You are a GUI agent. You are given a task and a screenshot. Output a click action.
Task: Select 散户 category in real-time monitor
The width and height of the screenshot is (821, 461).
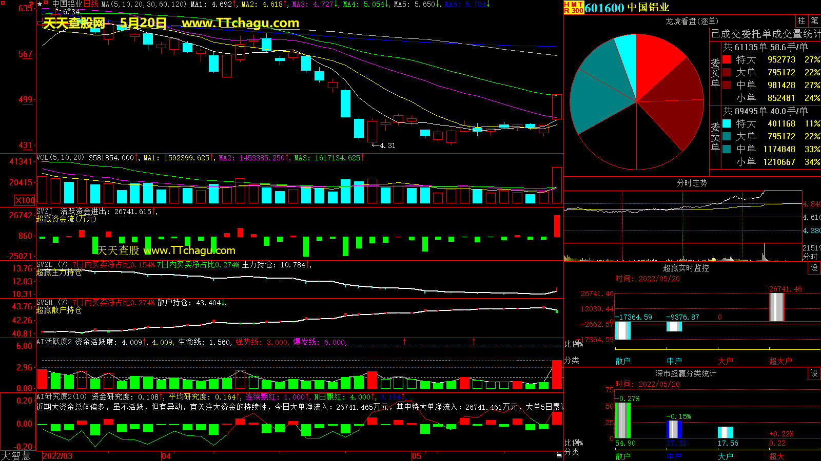623,361
